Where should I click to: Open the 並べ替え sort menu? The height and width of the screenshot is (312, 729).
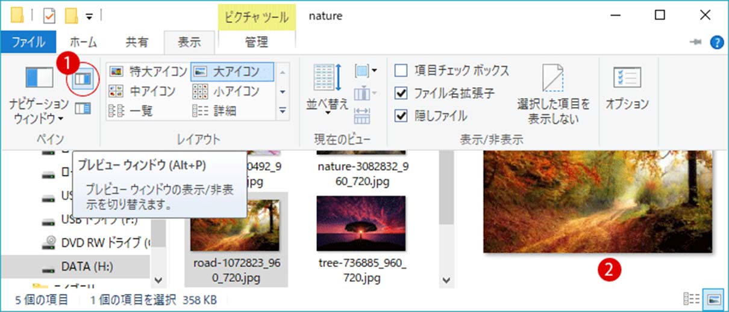(328, 90)
